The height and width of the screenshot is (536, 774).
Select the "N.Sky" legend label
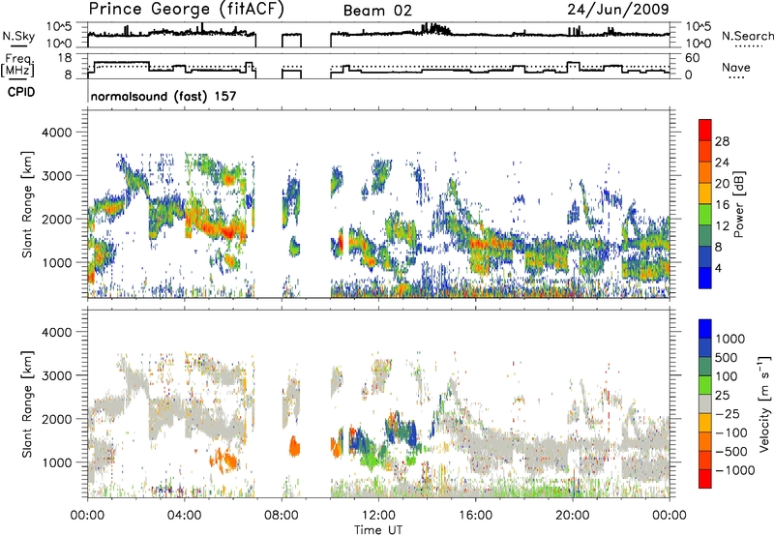(x=18, y=37)
